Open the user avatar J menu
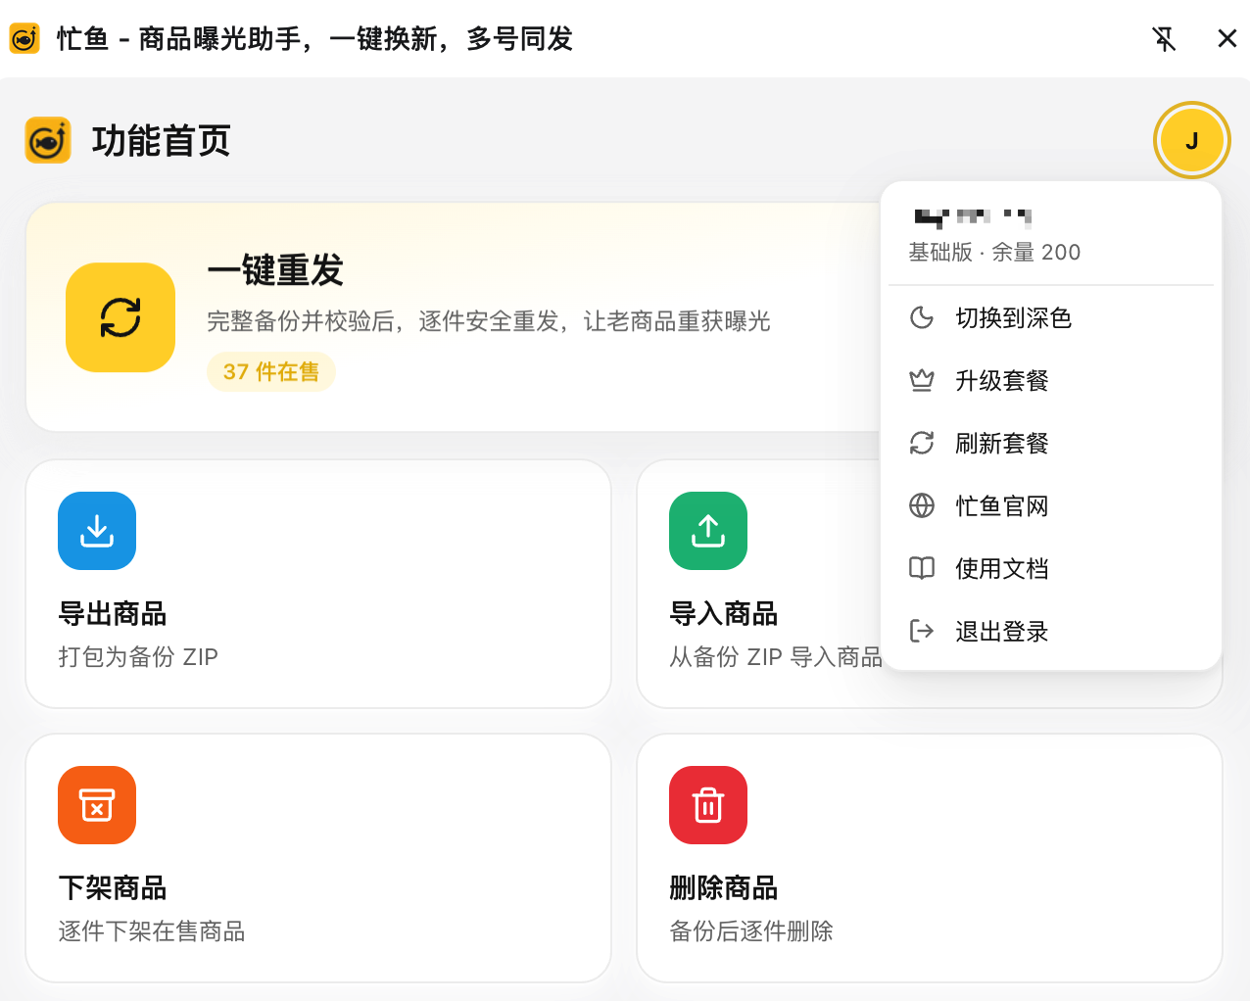Screen dimensions: 1250x1001 [1191, 140]
